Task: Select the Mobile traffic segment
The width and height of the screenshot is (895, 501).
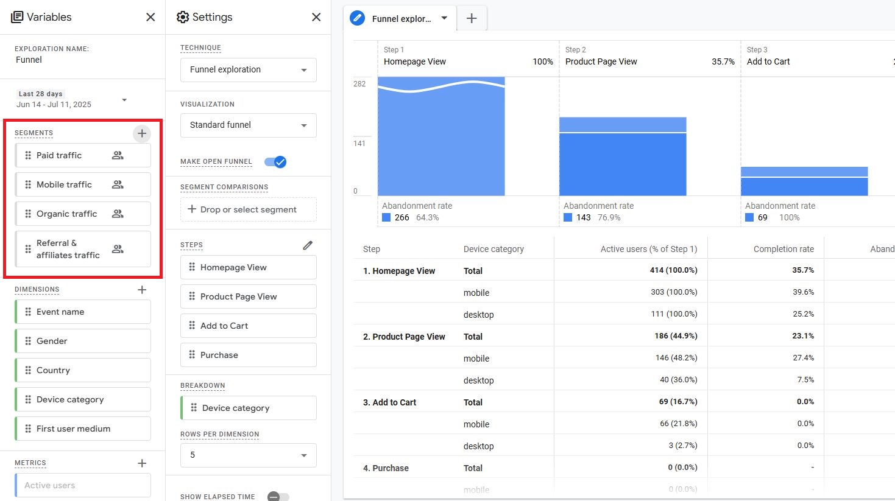Action: point(83,184)
